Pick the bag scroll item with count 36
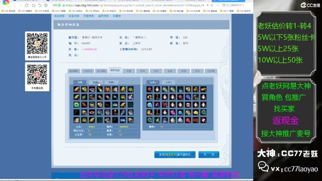Image resolution: width=322 pixels, height=181 pixels. point(115,89)
